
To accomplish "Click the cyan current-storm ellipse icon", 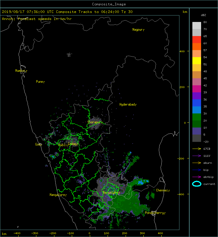I will click(x=197, y=184).
